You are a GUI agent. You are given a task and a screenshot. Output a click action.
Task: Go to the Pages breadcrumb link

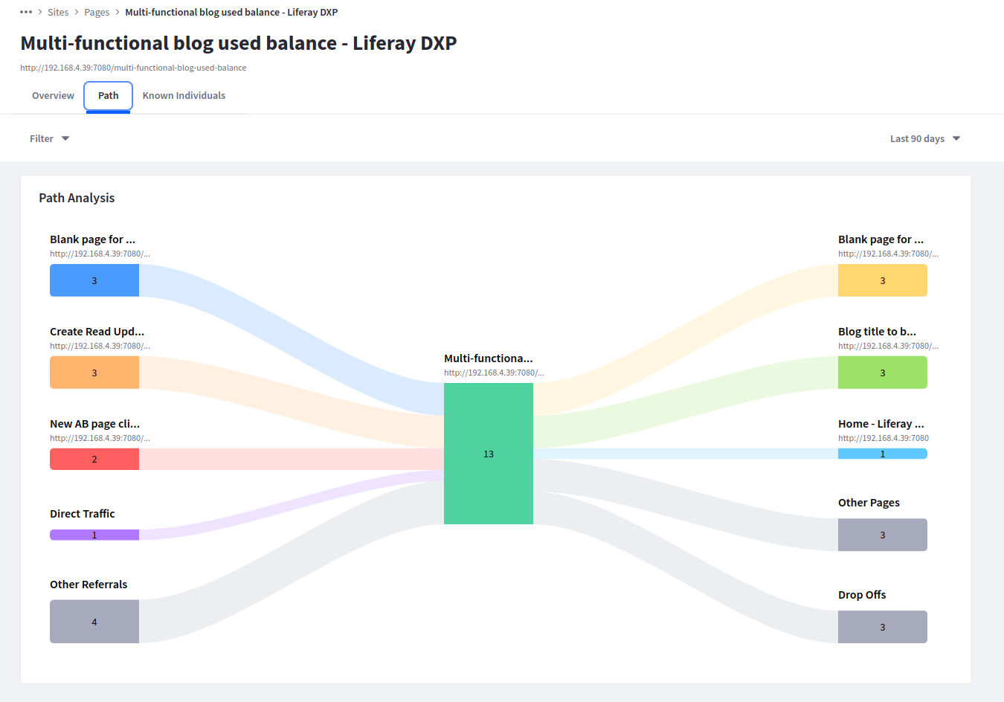point(97,12)
